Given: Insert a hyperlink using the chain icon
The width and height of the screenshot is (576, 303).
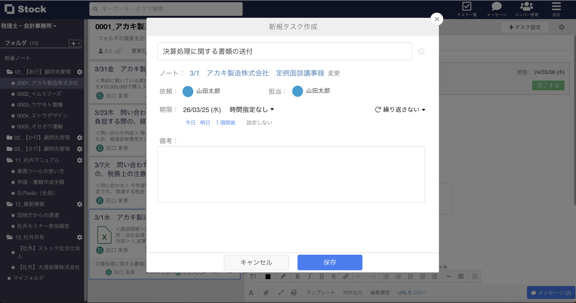Looking at the screenshot, I should [346, 276].
